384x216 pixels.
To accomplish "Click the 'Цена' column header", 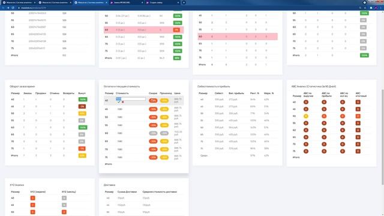I will (178, 94).
